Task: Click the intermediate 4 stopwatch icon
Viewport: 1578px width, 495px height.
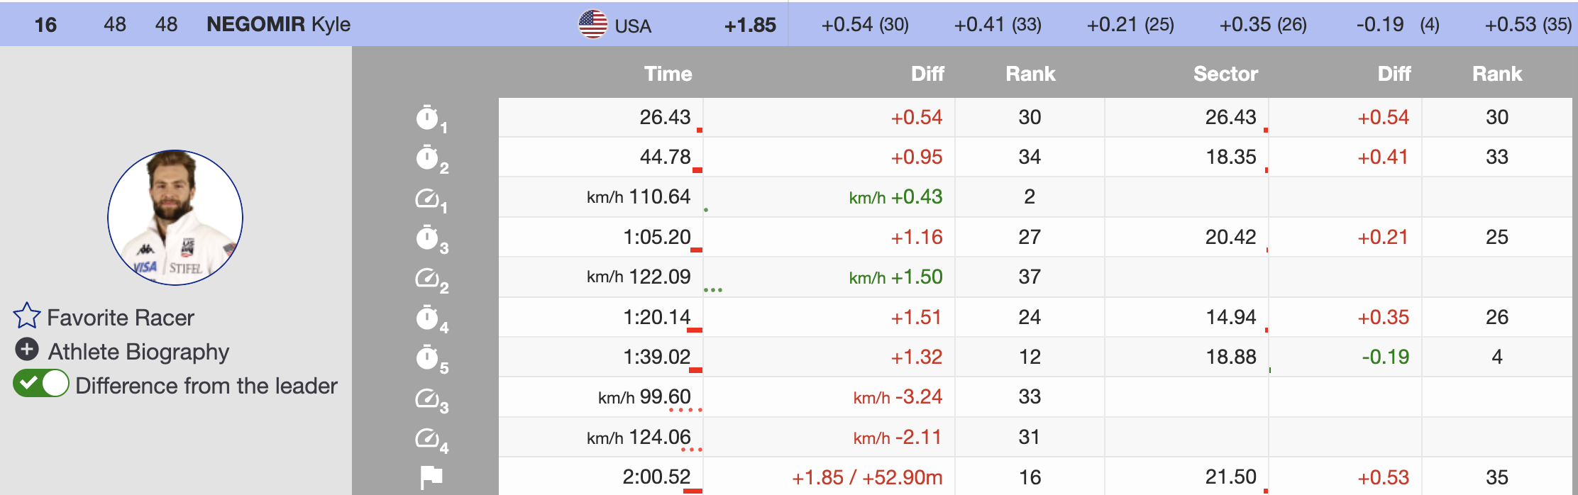Action: pos(428,318)
